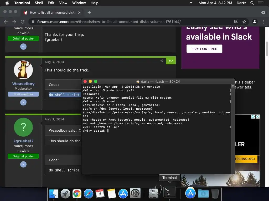The height and width of the screenshot is (201, 269).
Task: Click the site lock icon in address bar
Action: pyautogui.click(x=33, y=22)
